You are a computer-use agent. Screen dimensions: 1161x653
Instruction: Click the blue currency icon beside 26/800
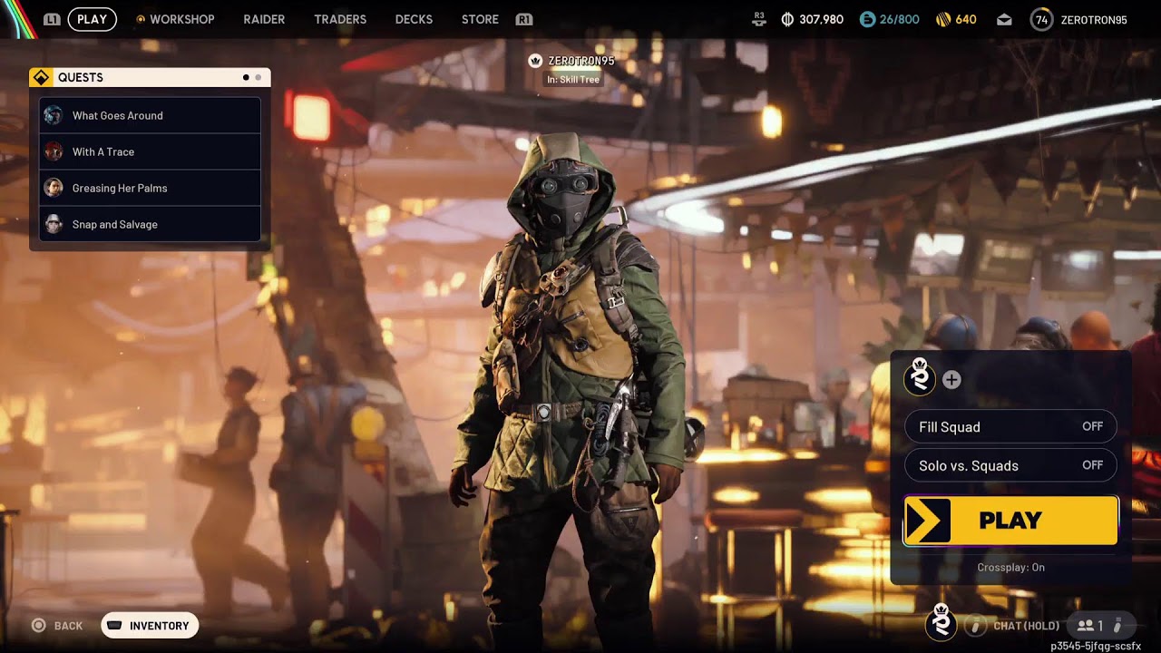pyautogui.click(x=867, y=19)
